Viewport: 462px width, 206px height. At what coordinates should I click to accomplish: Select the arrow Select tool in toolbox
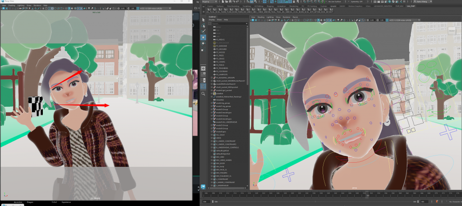[x=203, y=20]
